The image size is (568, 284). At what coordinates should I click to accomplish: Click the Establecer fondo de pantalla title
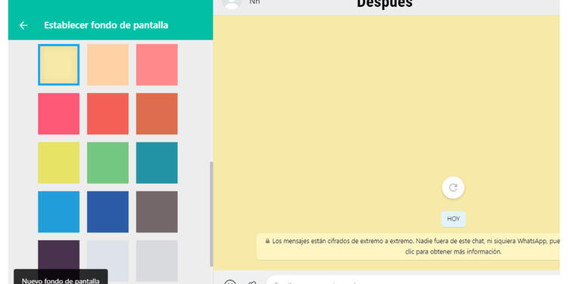tap(106, 25)
